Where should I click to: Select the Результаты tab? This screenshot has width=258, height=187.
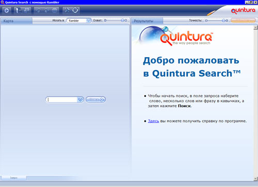[x=147, y=21]
